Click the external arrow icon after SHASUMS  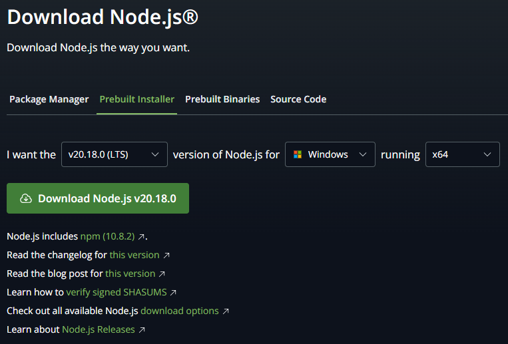click(x=173, y=293)
